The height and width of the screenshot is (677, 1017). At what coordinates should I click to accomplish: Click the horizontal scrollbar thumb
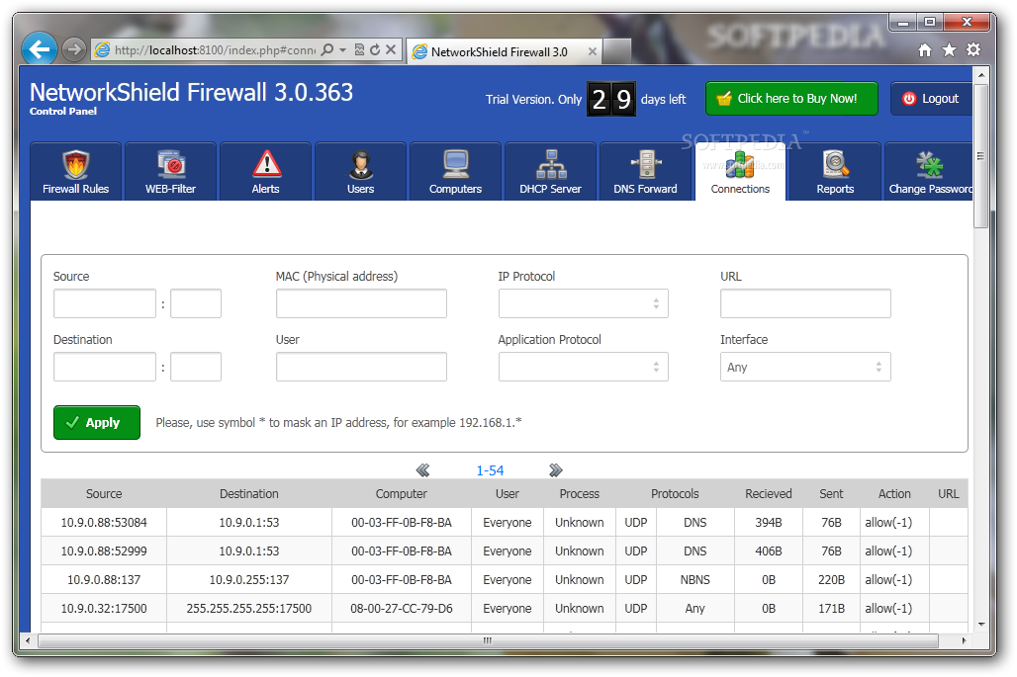click(x=488, y=640)
